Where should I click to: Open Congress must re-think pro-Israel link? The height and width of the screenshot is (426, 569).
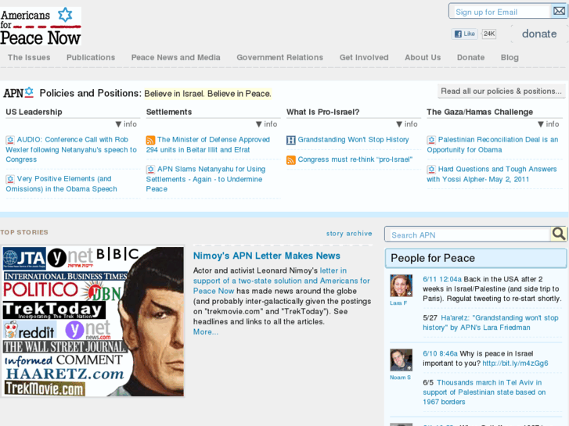tap(355, 159)
